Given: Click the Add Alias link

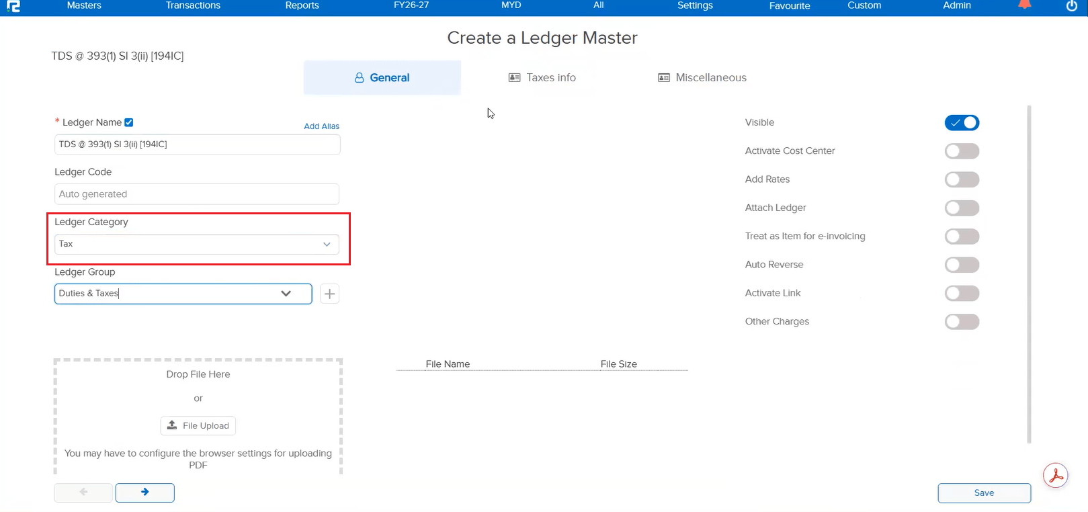Looking at the screenshot, I should (x=322, y=126).
